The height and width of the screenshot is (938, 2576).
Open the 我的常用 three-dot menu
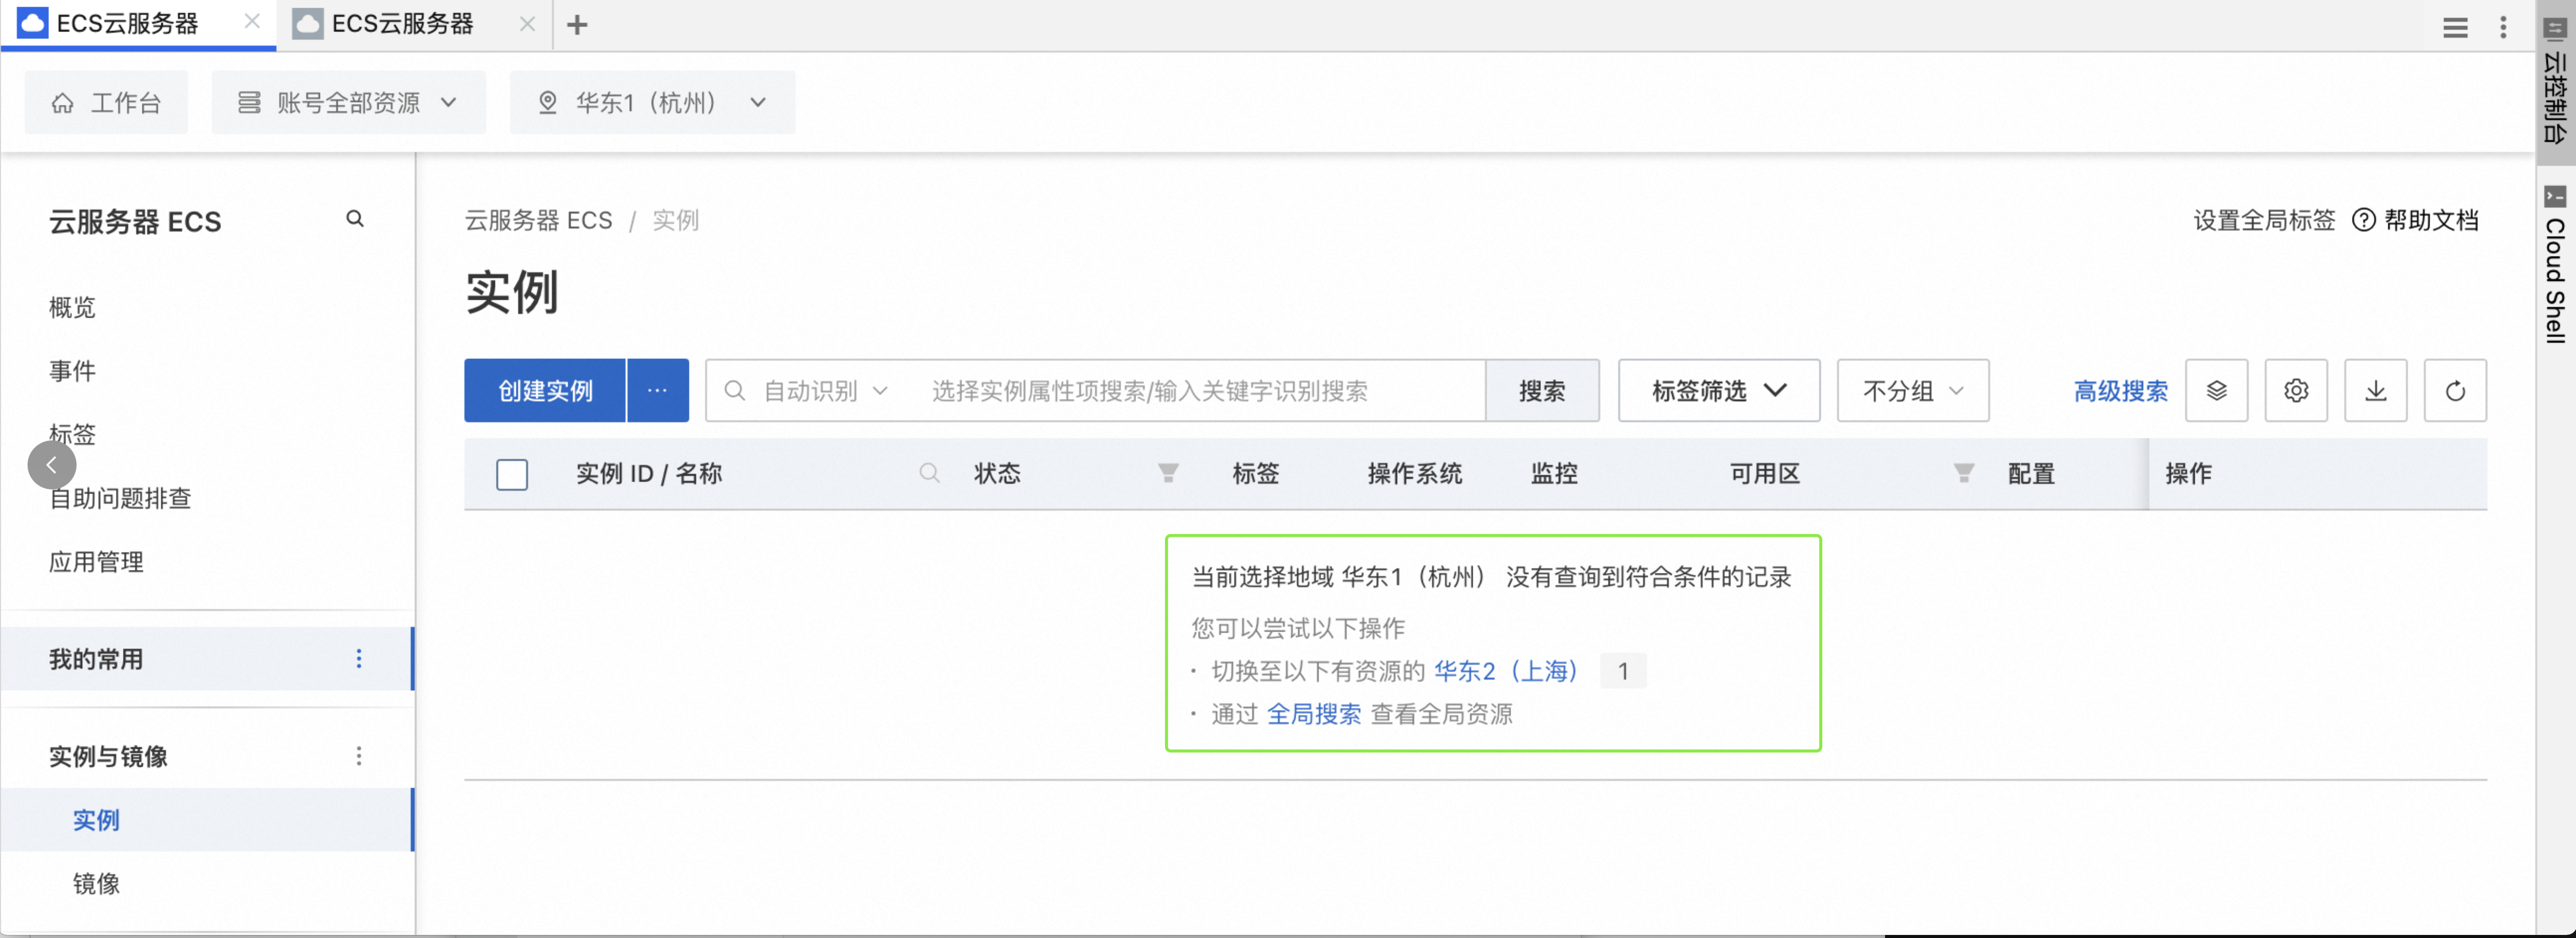click(359, 658)
